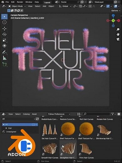Select Smooth Hair Curves asset
The image size is (122, 163).
coord(50,150)
